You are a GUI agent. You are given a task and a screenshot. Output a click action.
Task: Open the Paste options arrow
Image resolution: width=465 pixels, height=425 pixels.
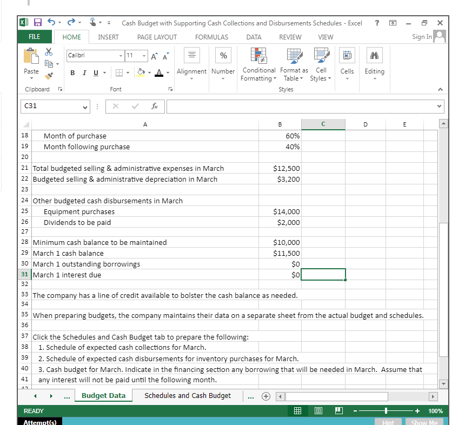(x=31, y=78)
